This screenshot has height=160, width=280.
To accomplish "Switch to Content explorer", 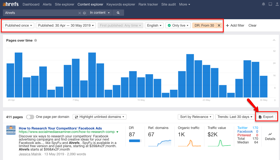I will (90, 4).
